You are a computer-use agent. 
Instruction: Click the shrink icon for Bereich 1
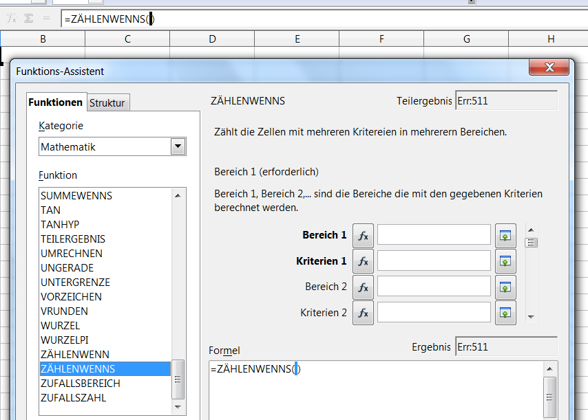505,235
